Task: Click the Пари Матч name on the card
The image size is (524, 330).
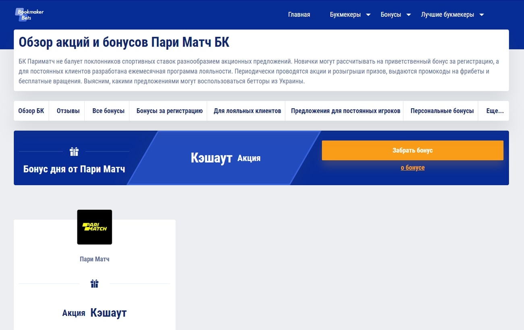Action: pos(94,259)
